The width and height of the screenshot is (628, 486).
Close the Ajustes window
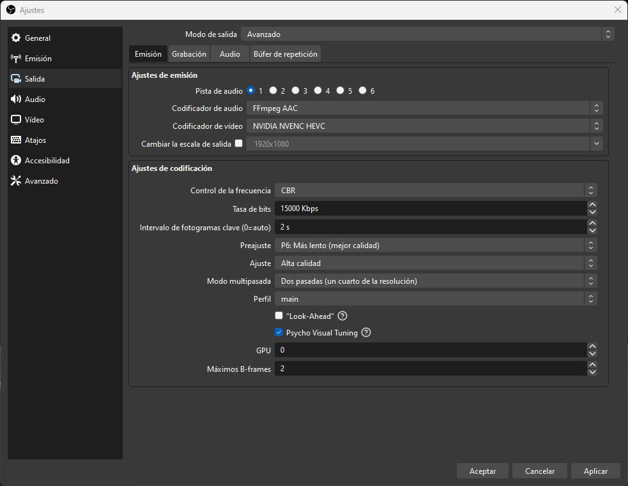618,10
